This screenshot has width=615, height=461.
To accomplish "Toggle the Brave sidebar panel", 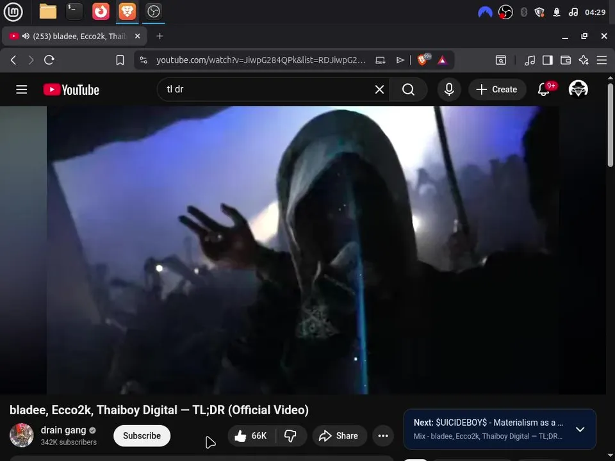I will [548, 60].
